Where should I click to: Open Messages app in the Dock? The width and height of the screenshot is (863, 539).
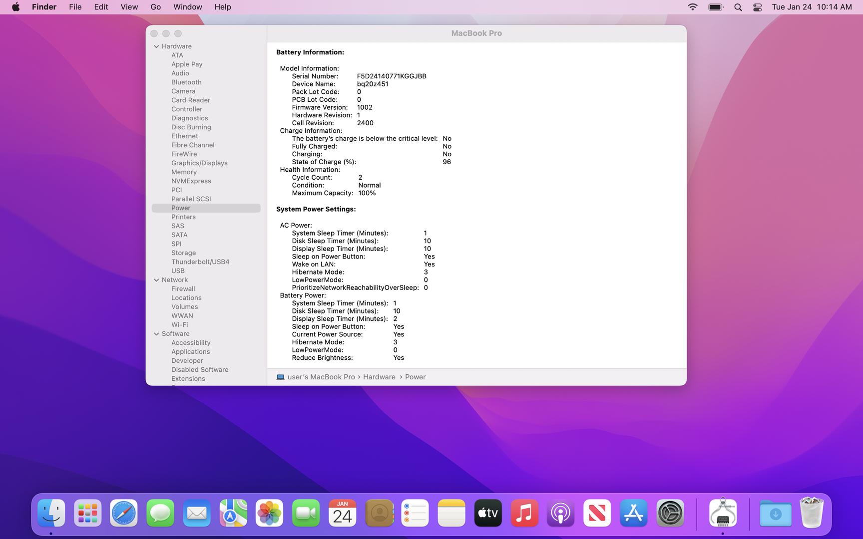160,513
